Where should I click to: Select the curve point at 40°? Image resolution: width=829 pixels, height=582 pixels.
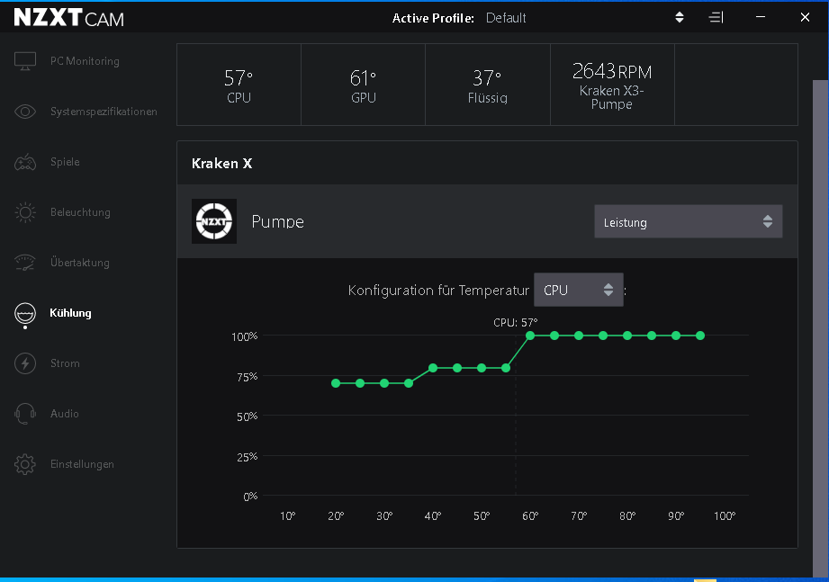click(x=433, y=368)
